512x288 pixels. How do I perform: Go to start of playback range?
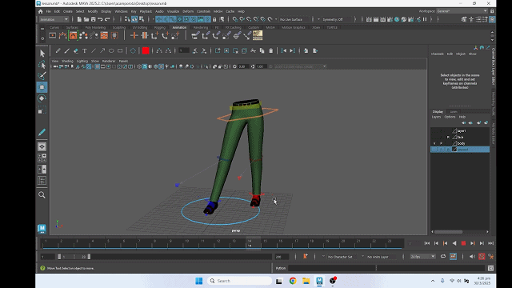(426, 243)
